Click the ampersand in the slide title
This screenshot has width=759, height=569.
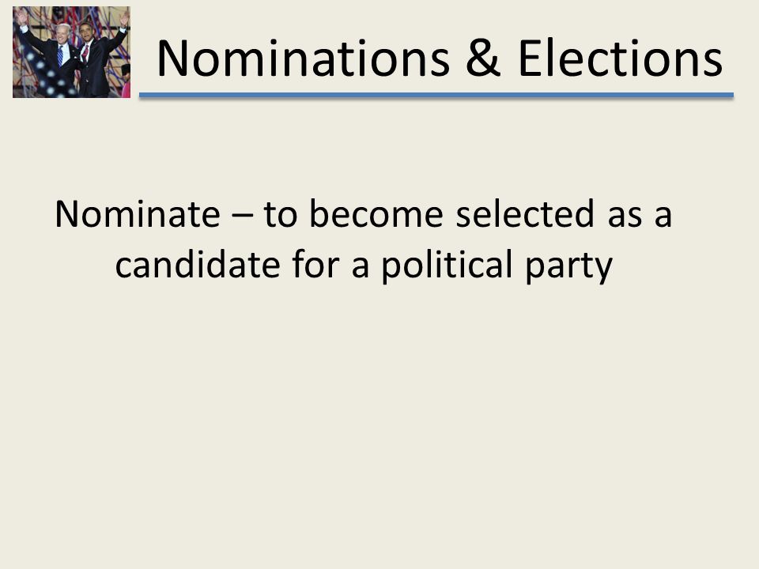(483, 58)
